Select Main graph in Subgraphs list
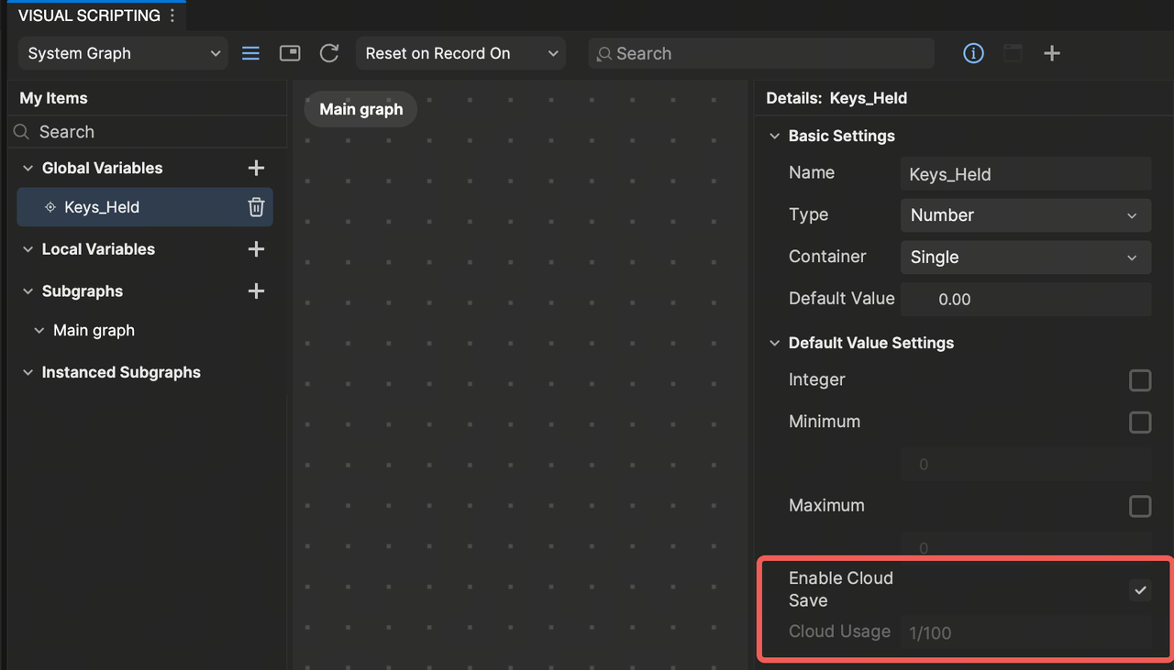This screenshot has height=670, width=1174. 94,331
